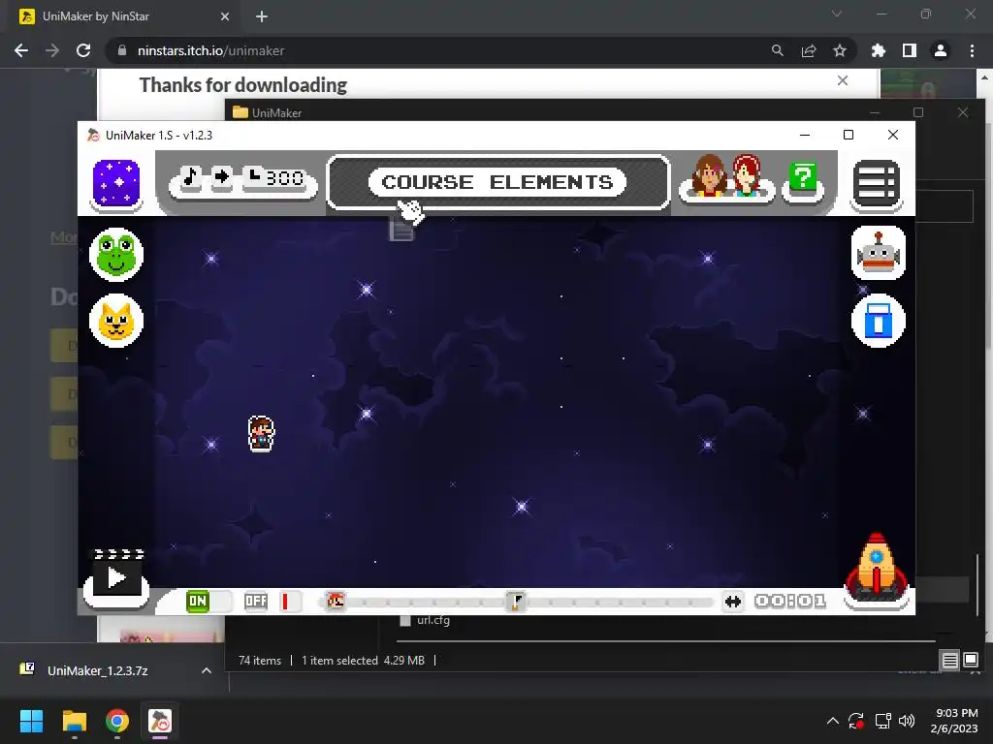Click the Chrome zoom magnifier icon

click(x=777, y=50)
